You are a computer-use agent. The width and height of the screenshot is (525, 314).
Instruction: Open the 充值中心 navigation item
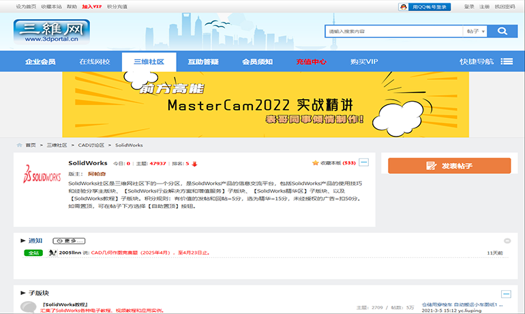(311, 61)
